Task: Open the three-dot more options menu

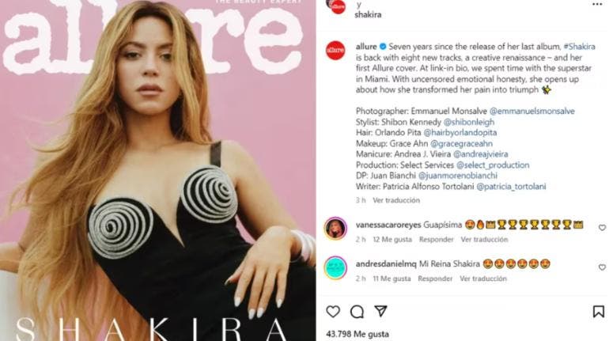Action: click(x=597, y=4)
